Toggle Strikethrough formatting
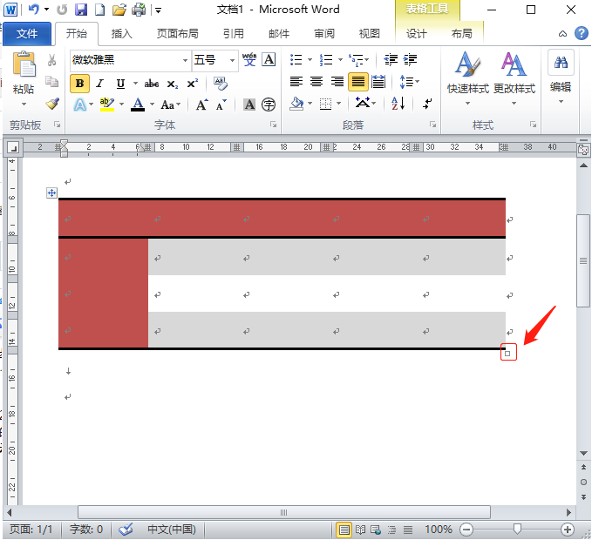Image resolution: width=592 pixels, height=540 pixels. (x=152, y=84)
